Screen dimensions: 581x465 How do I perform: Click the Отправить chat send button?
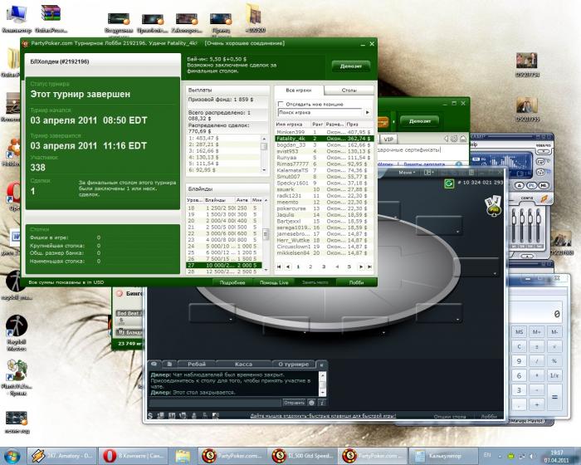point(294,403)
